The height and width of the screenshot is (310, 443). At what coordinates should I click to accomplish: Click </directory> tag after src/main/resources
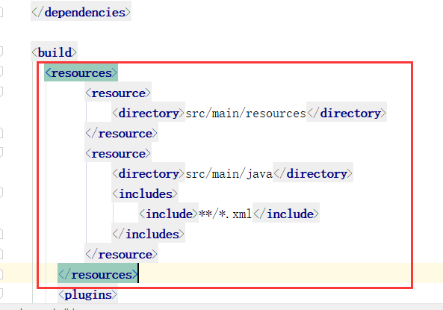click(x=347, y=114)
